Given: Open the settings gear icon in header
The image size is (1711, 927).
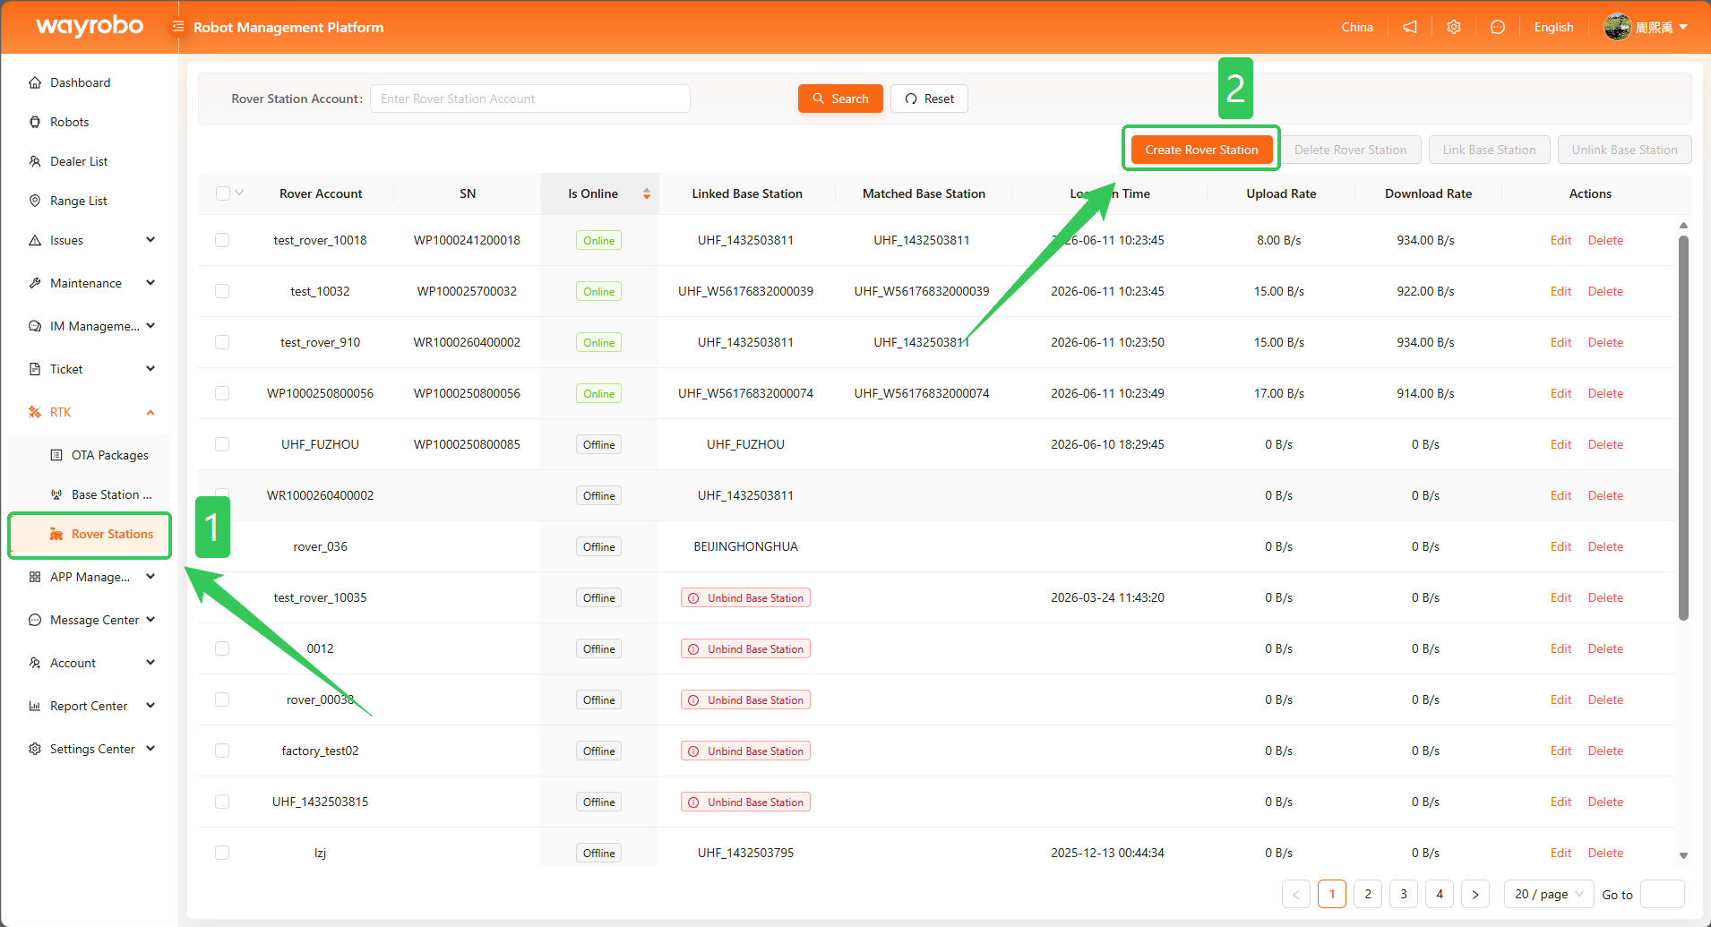Looking at the screenshot, I should 1454,27.
